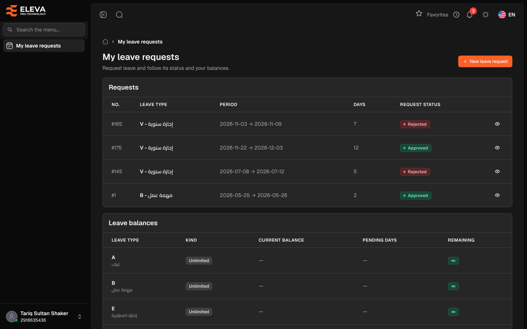Open notifications bell with 3 badge
The width and height of the screenshot is (527, 329).
(x=470, y=15)
